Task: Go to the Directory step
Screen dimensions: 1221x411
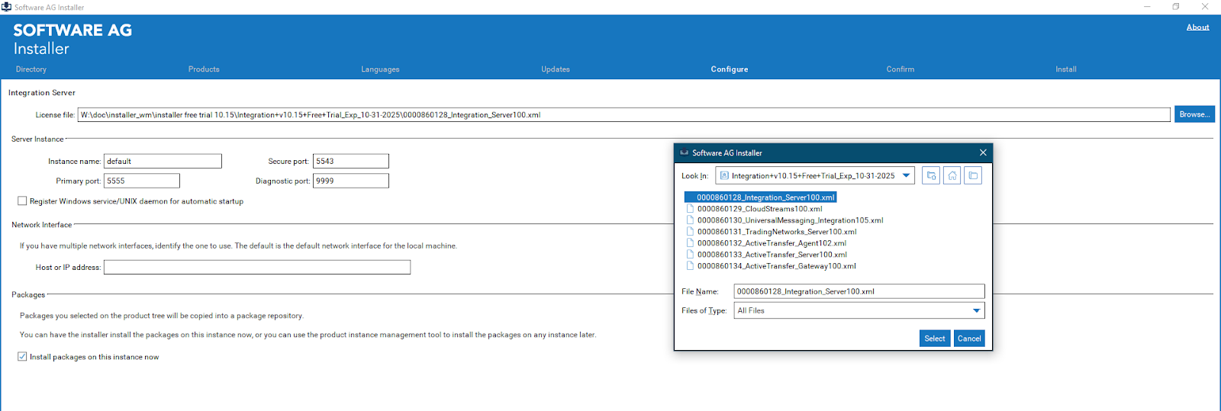Action: tap(31, 69)
